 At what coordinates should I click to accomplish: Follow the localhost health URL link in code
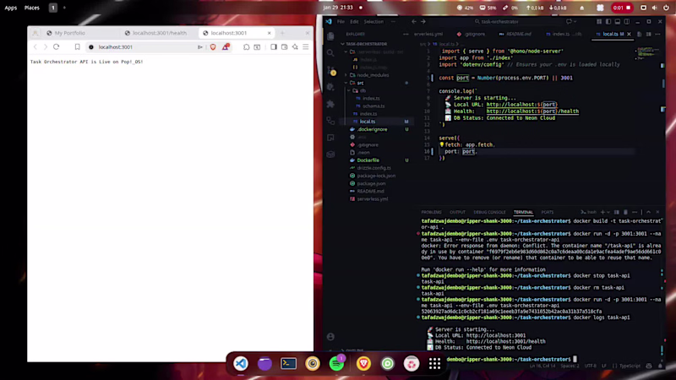(532, 111)
